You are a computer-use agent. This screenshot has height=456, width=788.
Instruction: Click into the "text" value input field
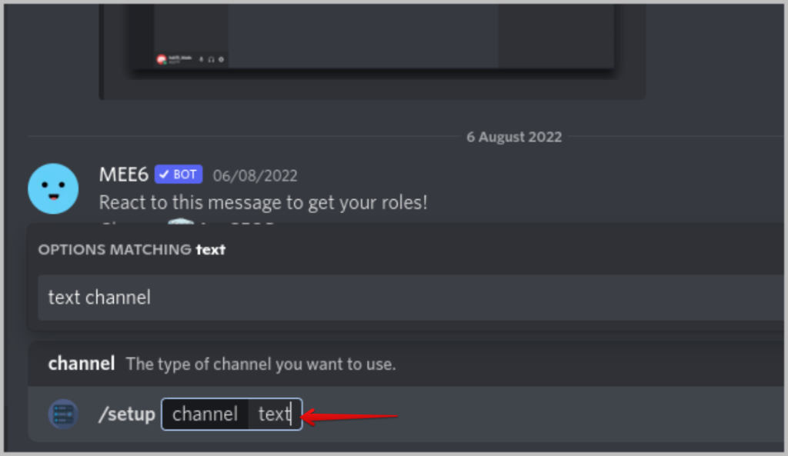(x=275, y=414)
